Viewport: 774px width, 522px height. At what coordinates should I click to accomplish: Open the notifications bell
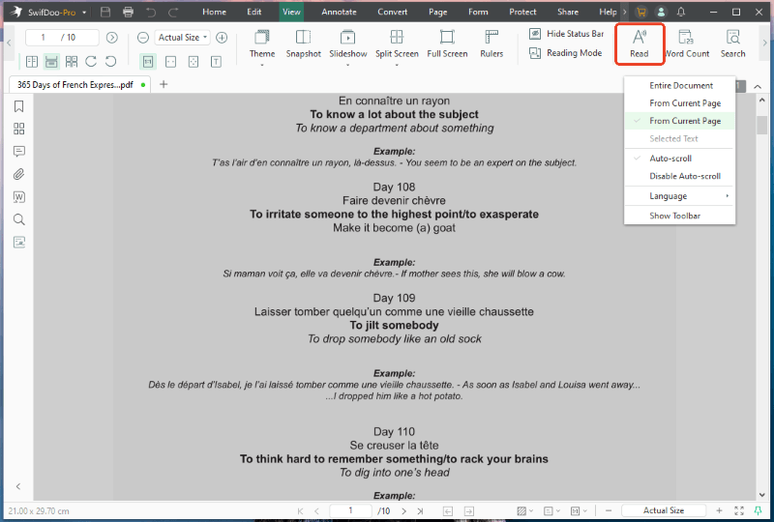coord(681,12)
